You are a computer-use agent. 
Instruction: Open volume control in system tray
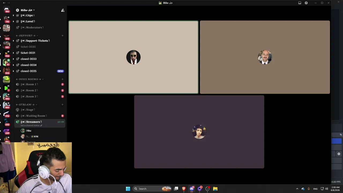326,189
